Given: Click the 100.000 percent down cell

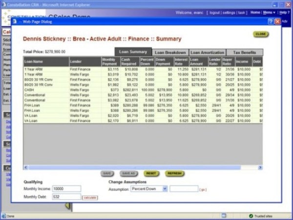Looking at the screenshot, I should click(148, 90).
